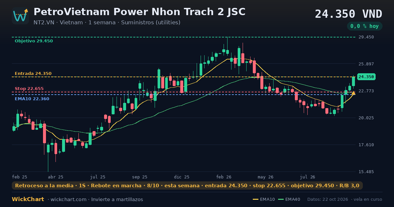
Task: Select the Objetivo 29.450 line label
Action: tap(34, 41)
